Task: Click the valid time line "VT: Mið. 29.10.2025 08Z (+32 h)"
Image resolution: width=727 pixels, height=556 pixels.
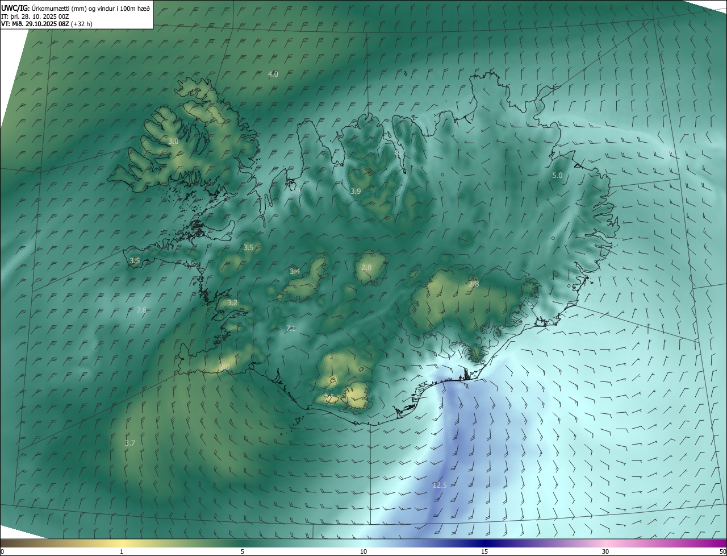Action: [47, 24]
